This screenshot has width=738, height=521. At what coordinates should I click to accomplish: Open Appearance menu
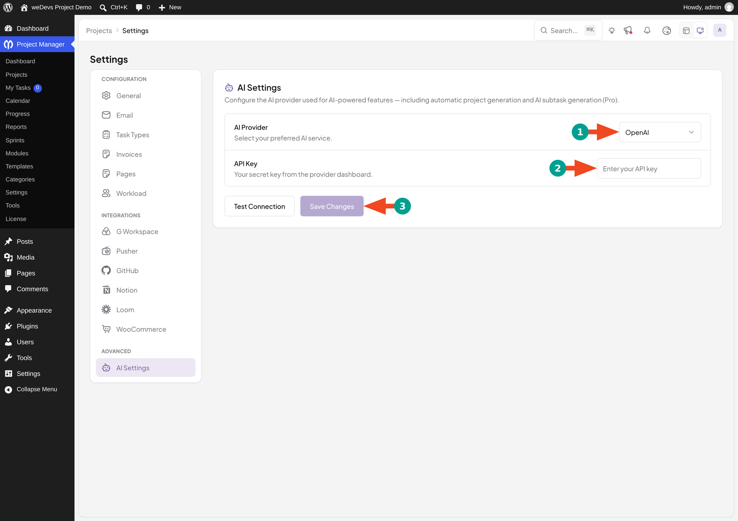pos(37,310)
